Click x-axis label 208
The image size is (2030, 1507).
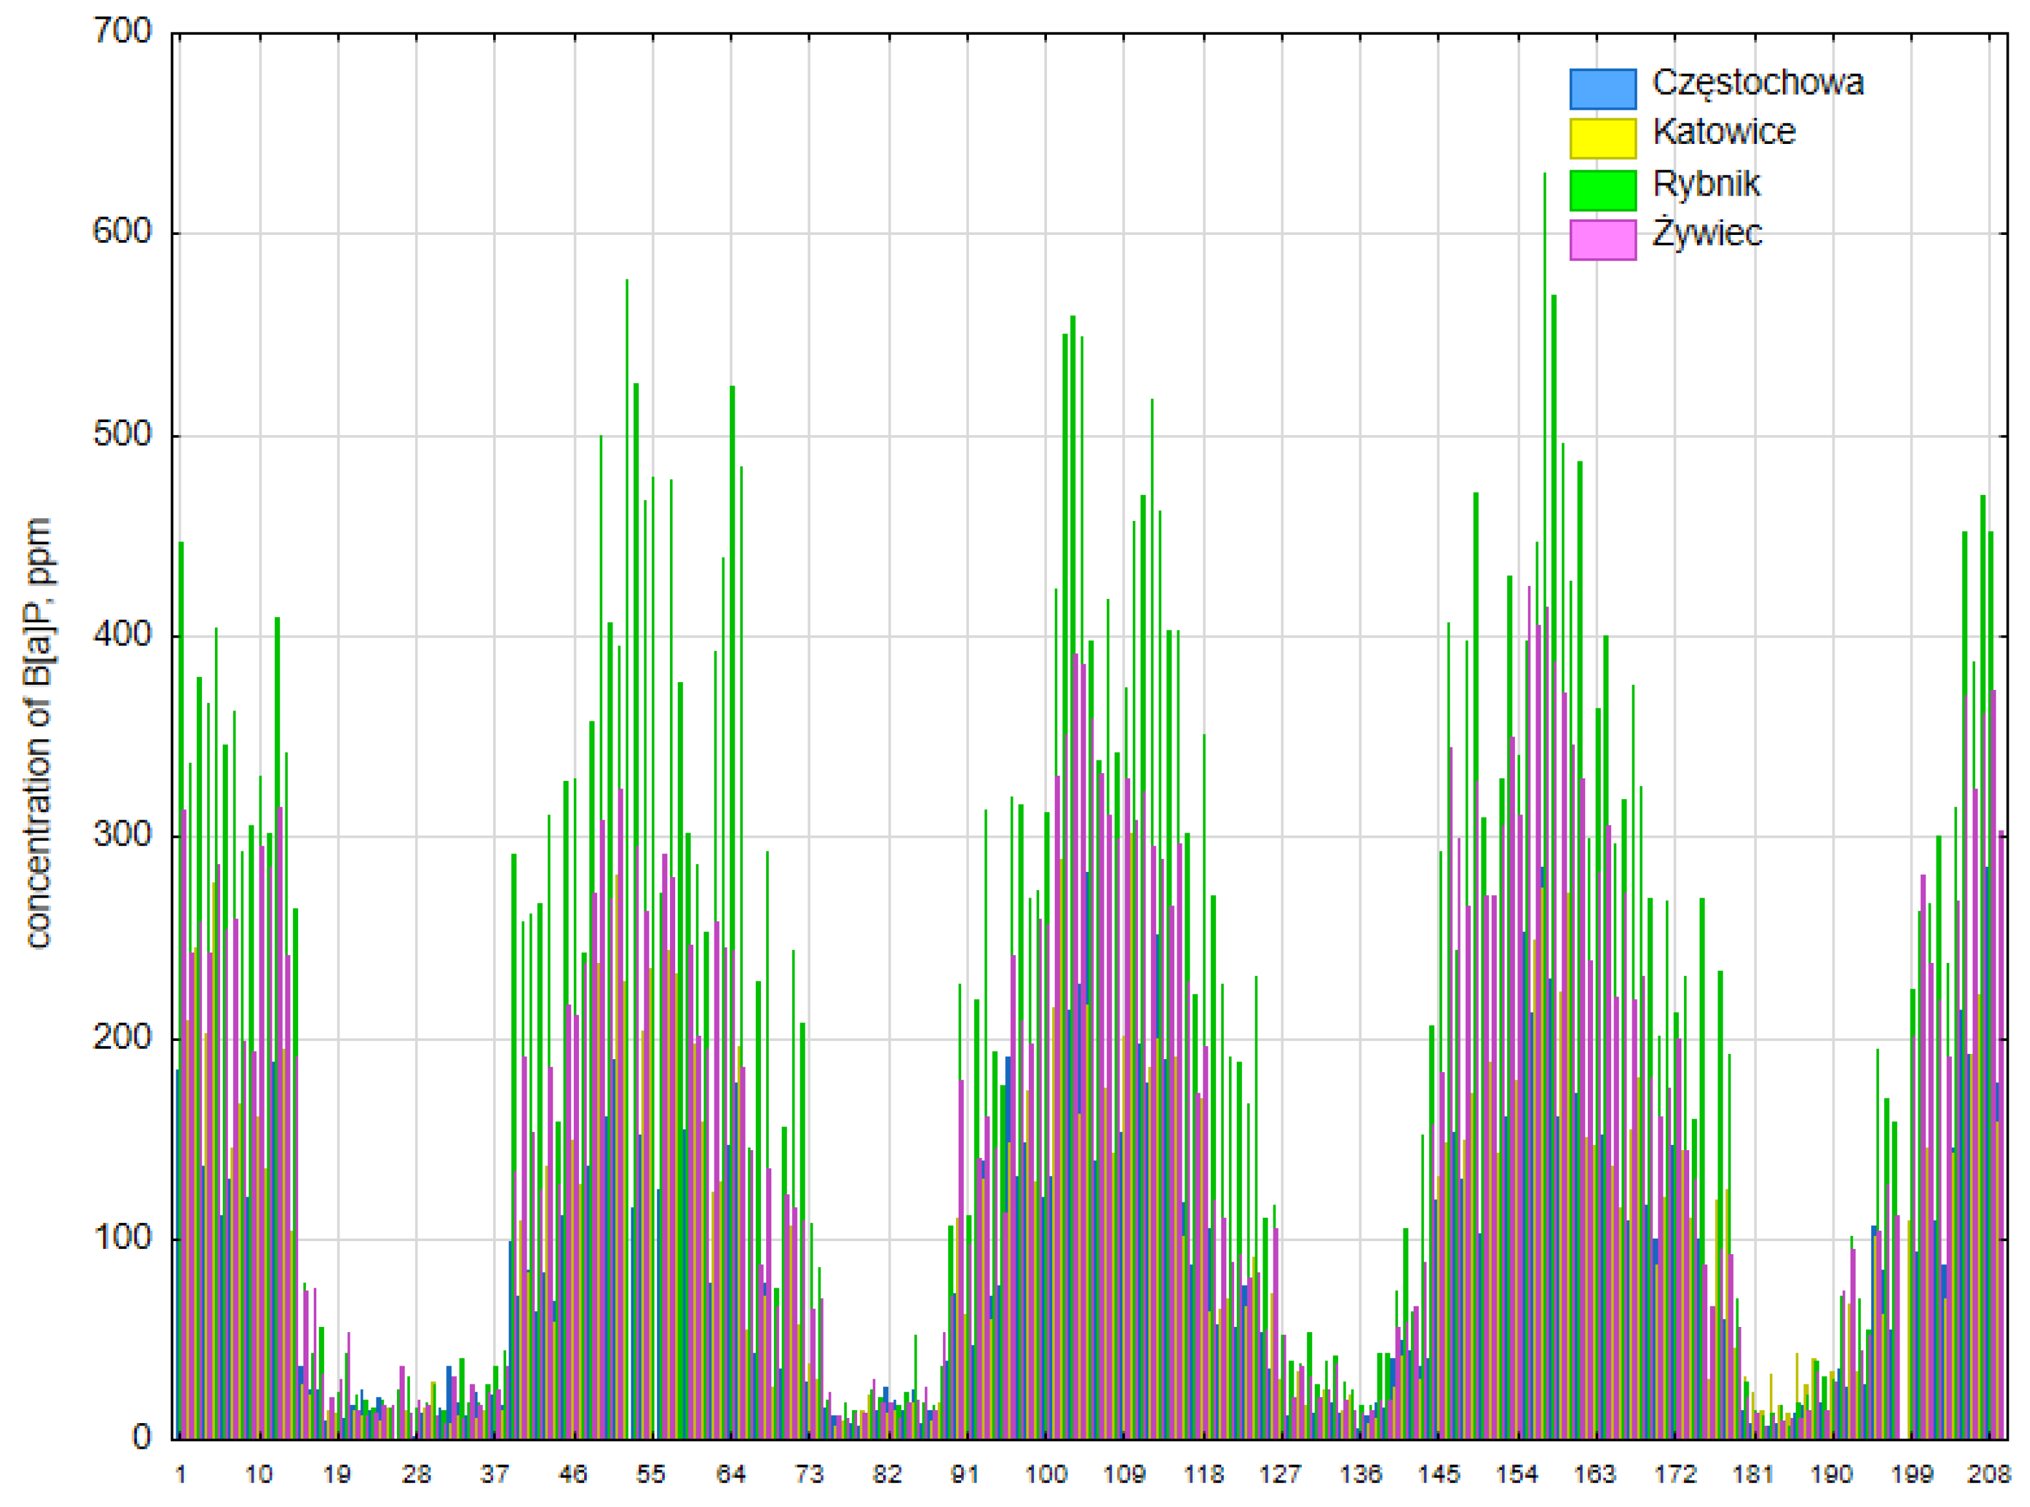coord(1989,1475)
